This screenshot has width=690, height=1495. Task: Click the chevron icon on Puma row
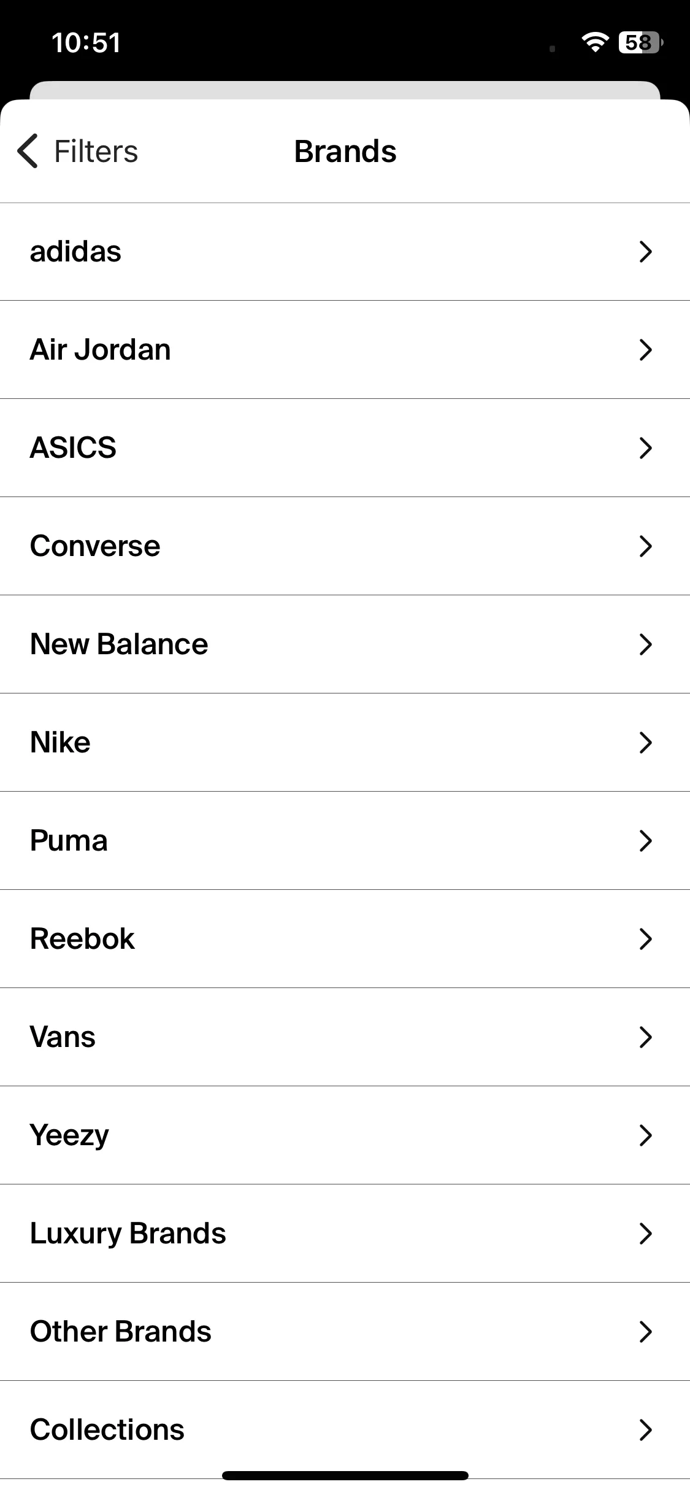point(645,841)
